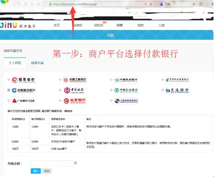214x177 pixels.
Task: Click the 充值金额 amount input field
Action: 52,164
